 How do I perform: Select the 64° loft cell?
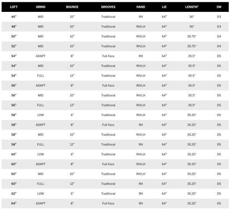pos(13,203)
